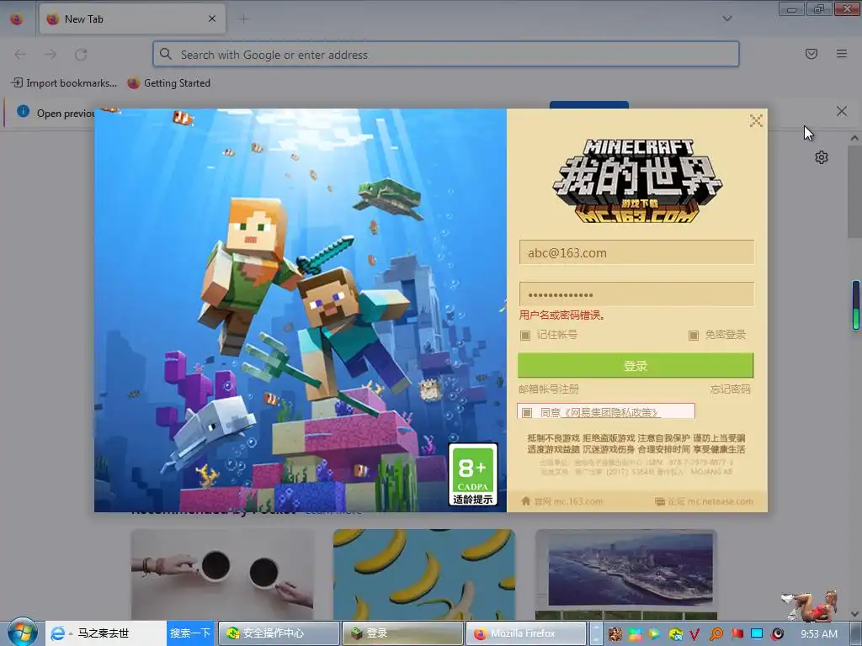Click the first game-character tray icon

615,634
